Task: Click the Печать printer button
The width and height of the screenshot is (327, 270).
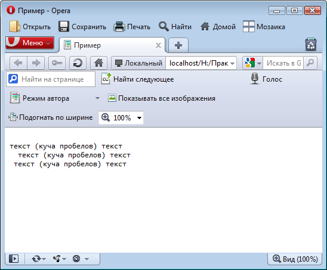Action: coord(132,27)
